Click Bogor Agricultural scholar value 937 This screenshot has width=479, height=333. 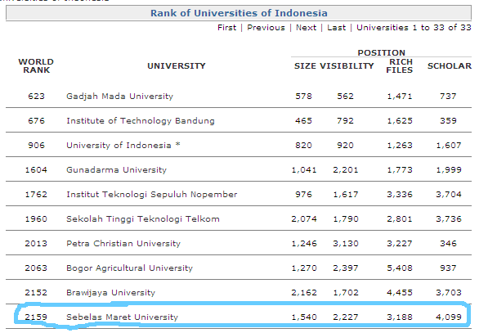click(x=448, y=268)
